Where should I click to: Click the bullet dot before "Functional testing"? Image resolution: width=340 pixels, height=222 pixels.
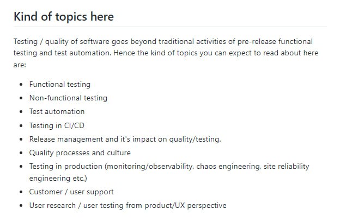[x=21, y=85]
